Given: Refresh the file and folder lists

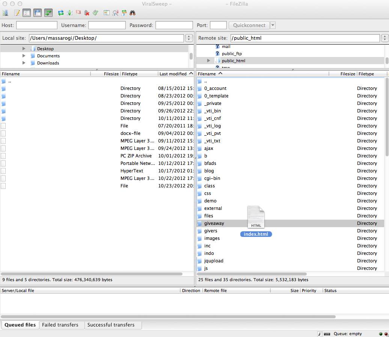Looking at the screenshot, I should pos(61,13).
